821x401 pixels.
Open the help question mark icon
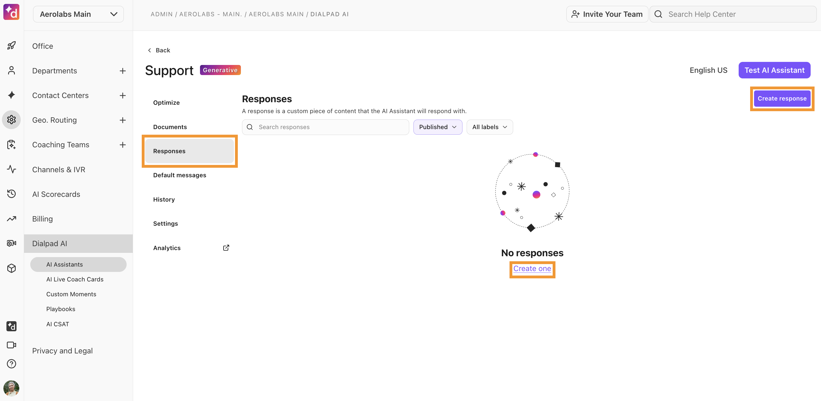tap(11, 363)
